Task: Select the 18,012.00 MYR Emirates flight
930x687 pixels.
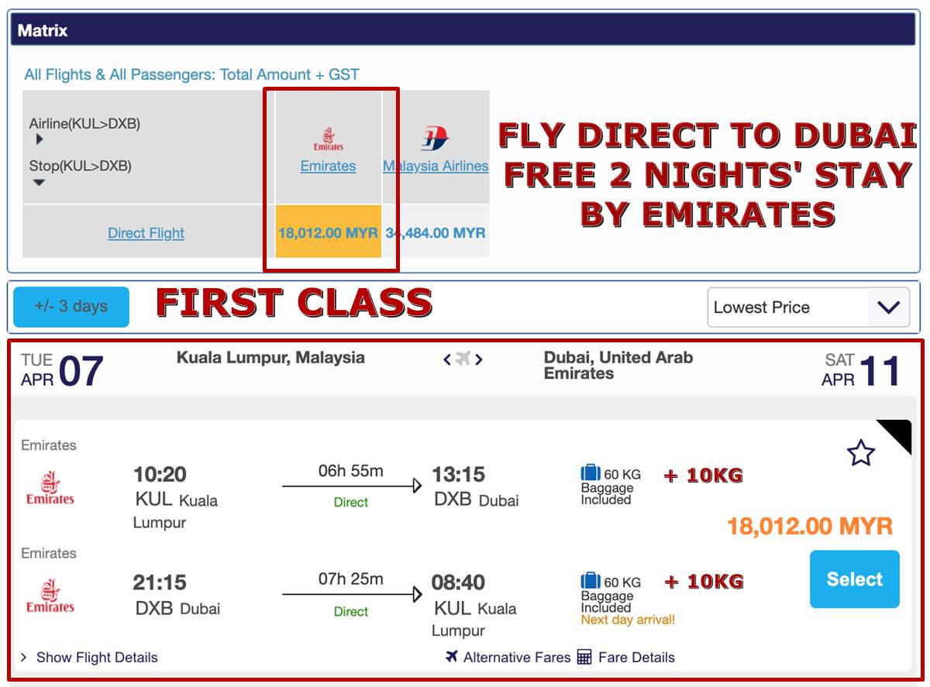Action: click(x=855, y=579)
